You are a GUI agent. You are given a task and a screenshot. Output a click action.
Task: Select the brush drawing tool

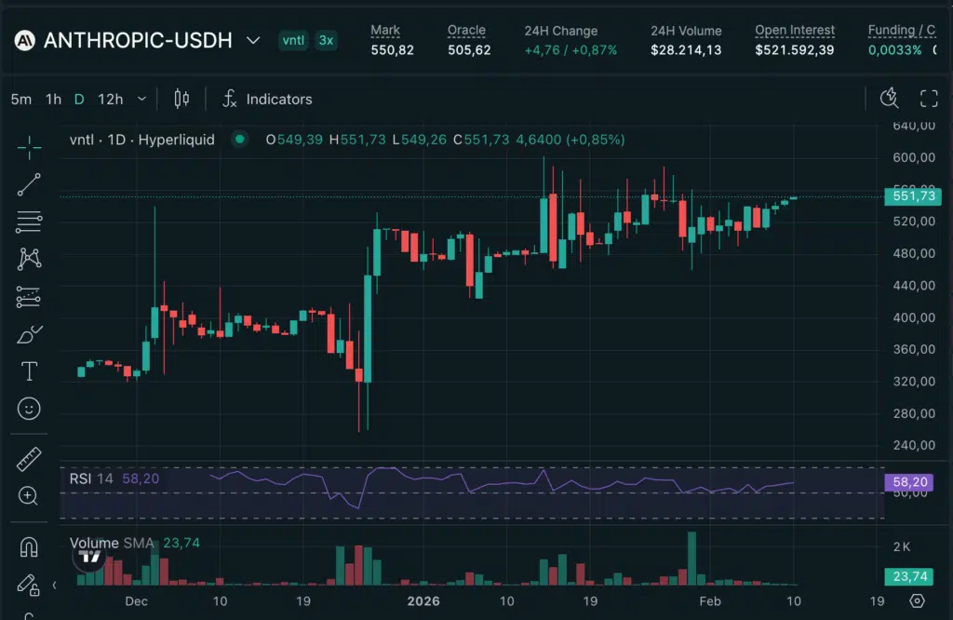(29, 334)
